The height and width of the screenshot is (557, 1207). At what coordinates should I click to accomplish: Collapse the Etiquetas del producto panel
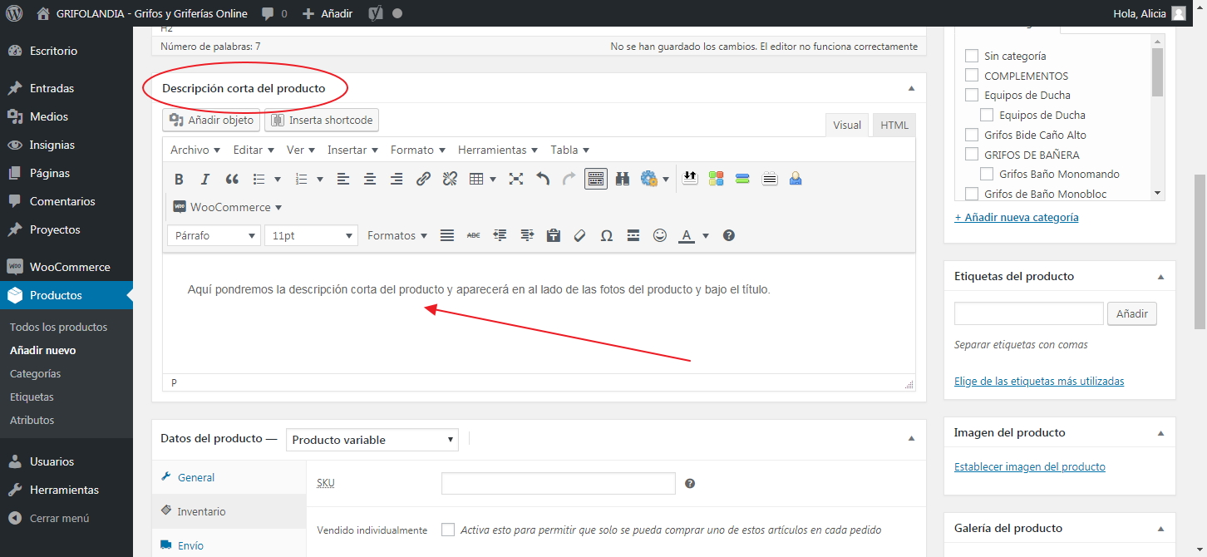click(1160, 276)
